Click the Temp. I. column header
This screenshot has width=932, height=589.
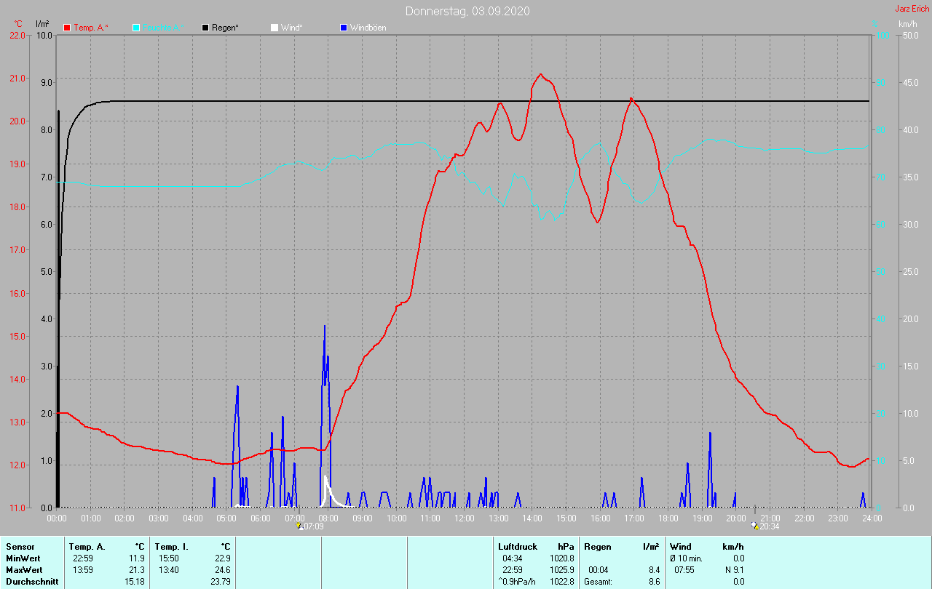coord(171,547)
